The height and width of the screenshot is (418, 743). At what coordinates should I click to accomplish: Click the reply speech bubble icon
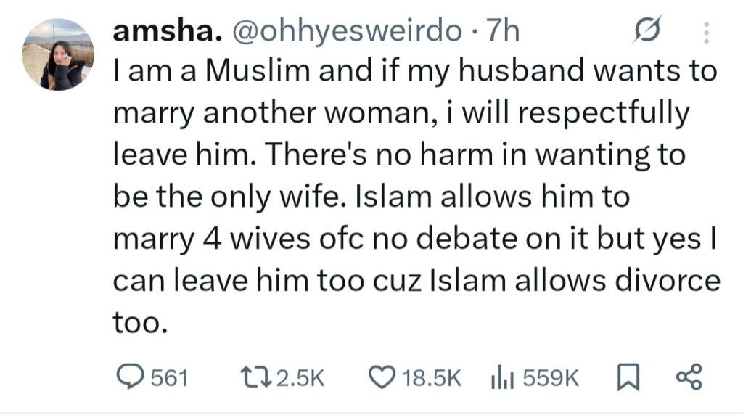pyautogui.click(x=131, y=377)
